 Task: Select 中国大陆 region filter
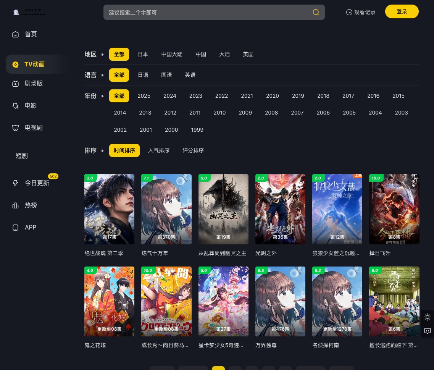172,54
